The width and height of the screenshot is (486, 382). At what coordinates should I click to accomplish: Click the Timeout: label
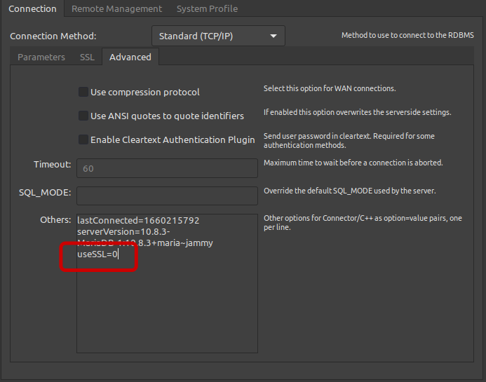[53, 165]
